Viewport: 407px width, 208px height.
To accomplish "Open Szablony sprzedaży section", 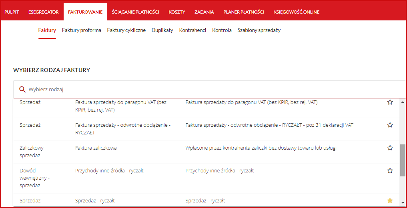I will point(259,30).
